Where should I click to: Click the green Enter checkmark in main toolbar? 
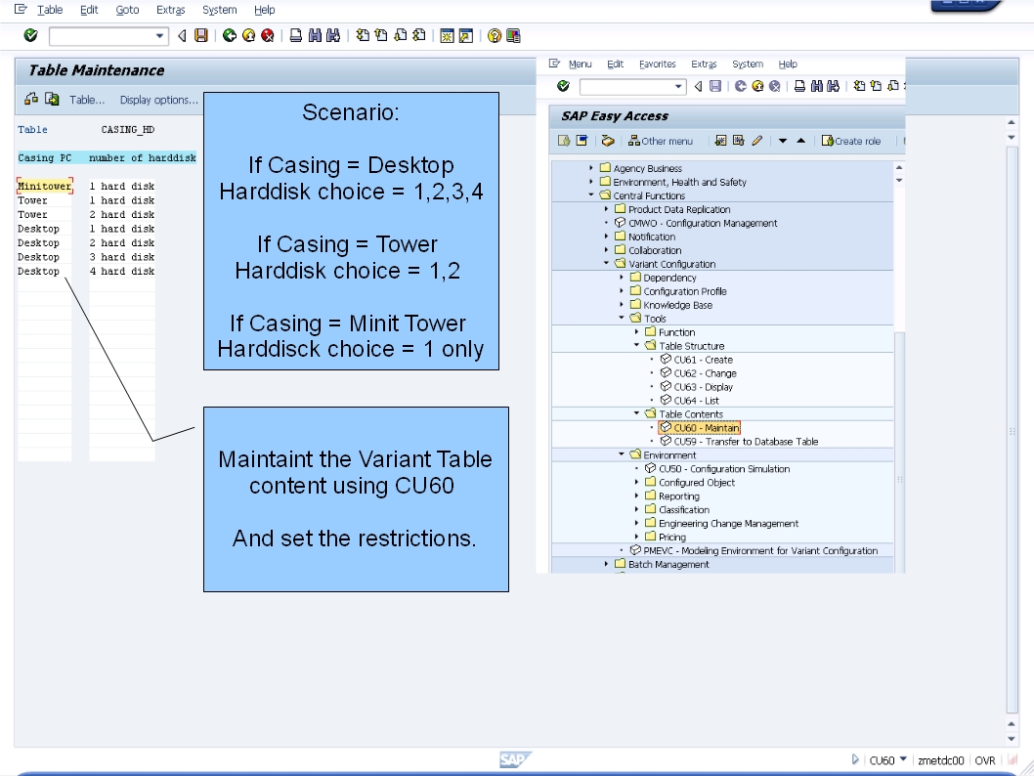[x=30, y=35]
